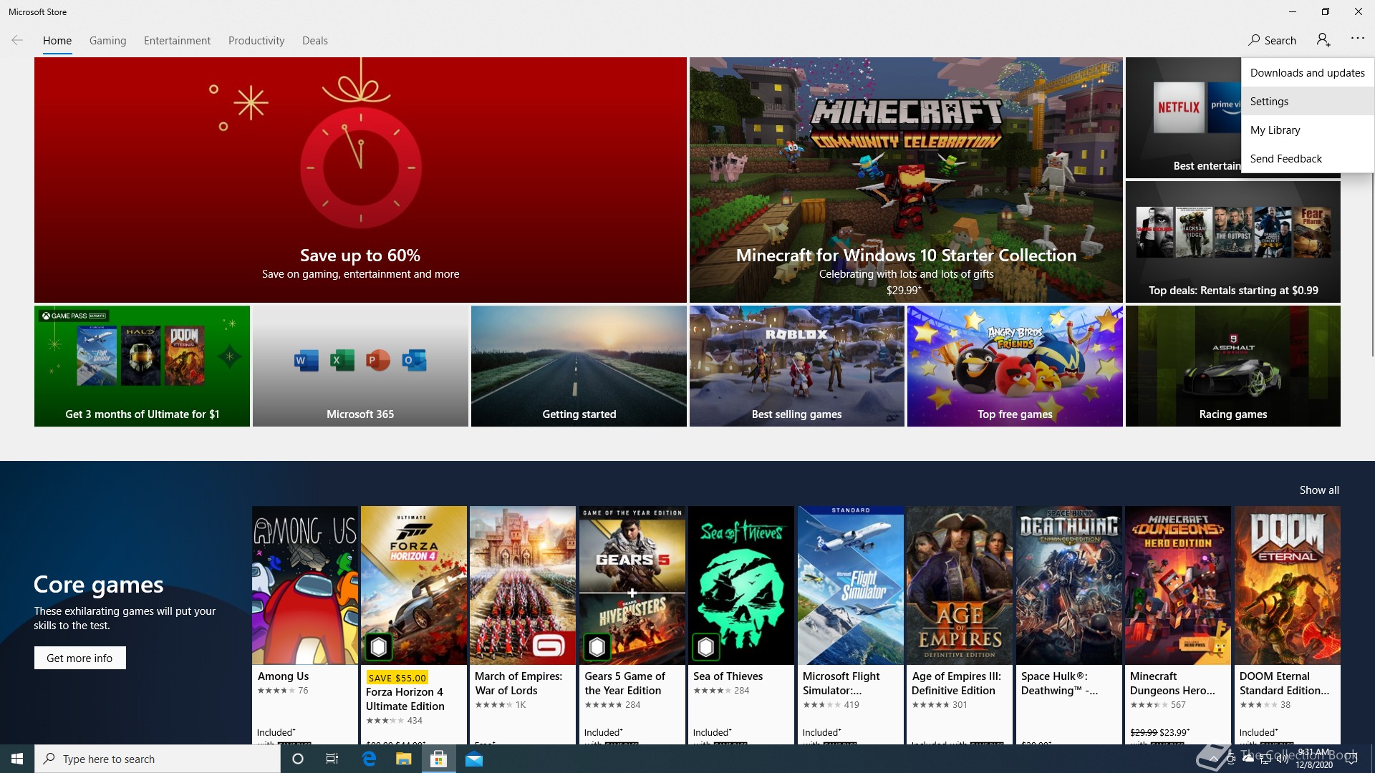Open March of Empires: War of Lords card
Screen dimensions: 1375x773
[x=522, y=625]
